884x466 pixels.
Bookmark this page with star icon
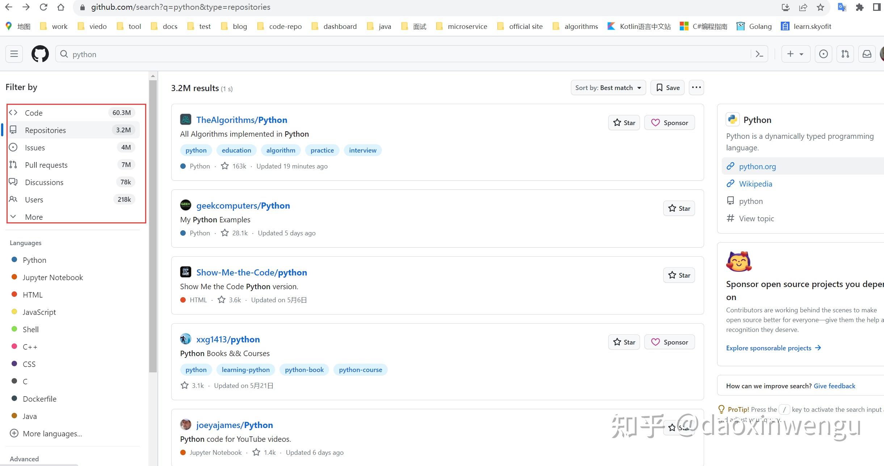tap(820, 7)
